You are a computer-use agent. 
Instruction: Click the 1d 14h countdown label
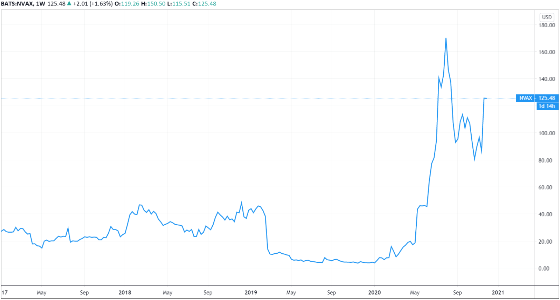(x=547, y=106)
